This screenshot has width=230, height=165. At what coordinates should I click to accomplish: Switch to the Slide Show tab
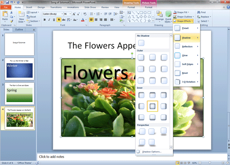coord(90,7)
